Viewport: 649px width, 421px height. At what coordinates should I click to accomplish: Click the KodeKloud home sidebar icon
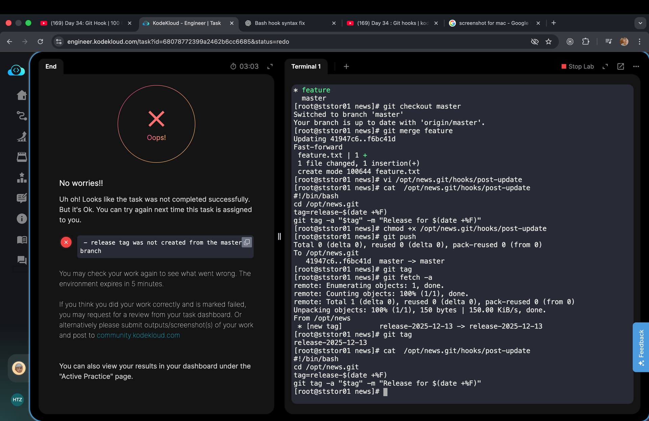pos(22,95)
